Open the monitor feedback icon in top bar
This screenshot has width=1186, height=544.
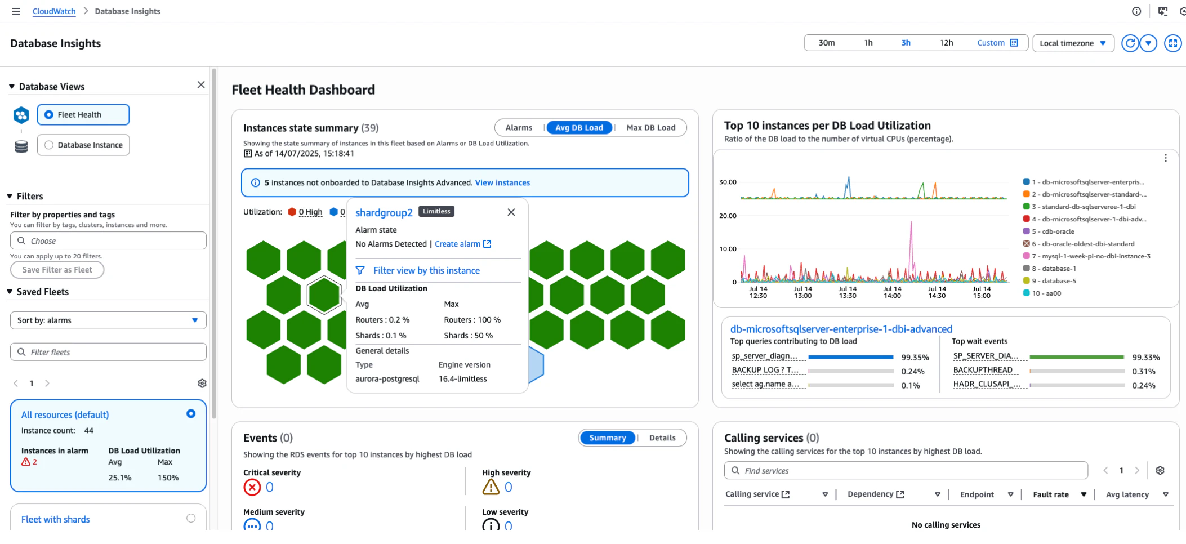[1163, 11]
